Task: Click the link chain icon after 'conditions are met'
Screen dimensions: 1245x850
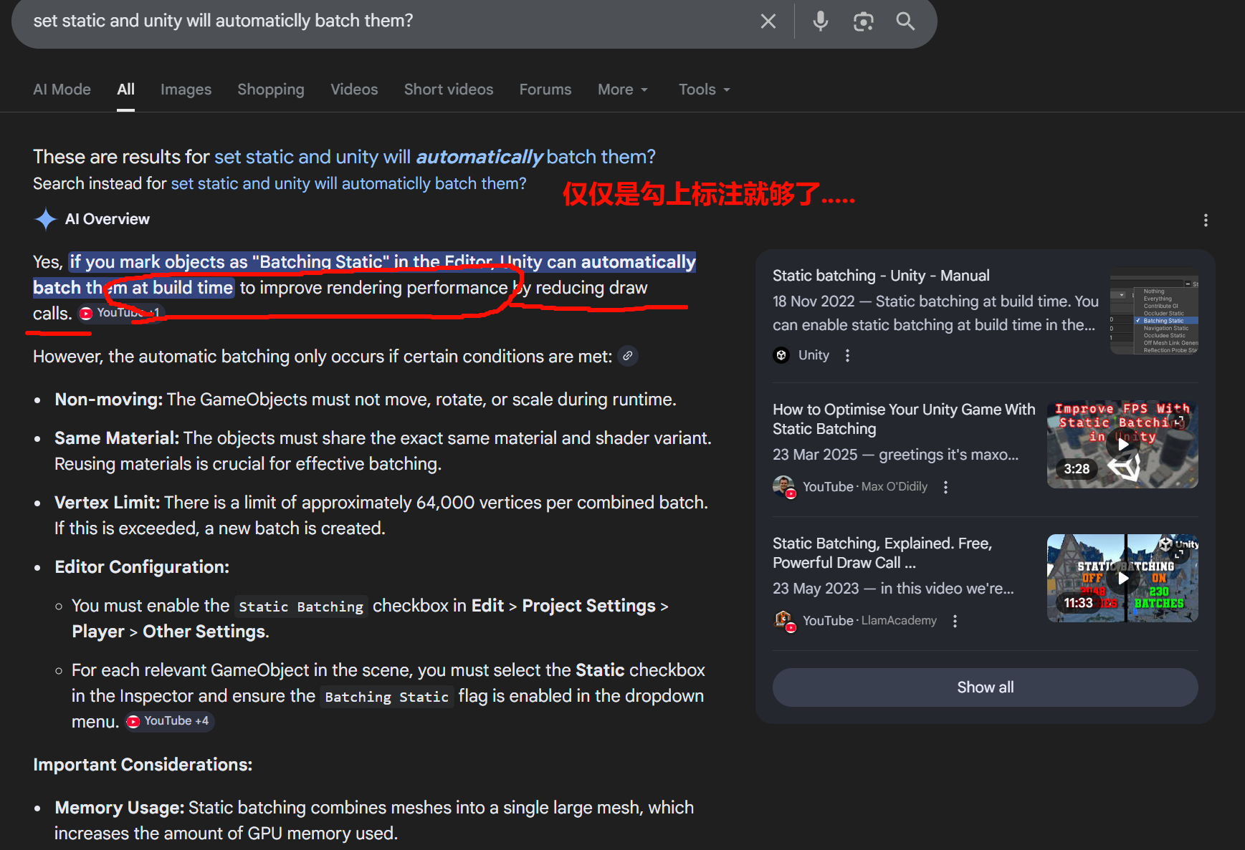Action: coord(628,356)
